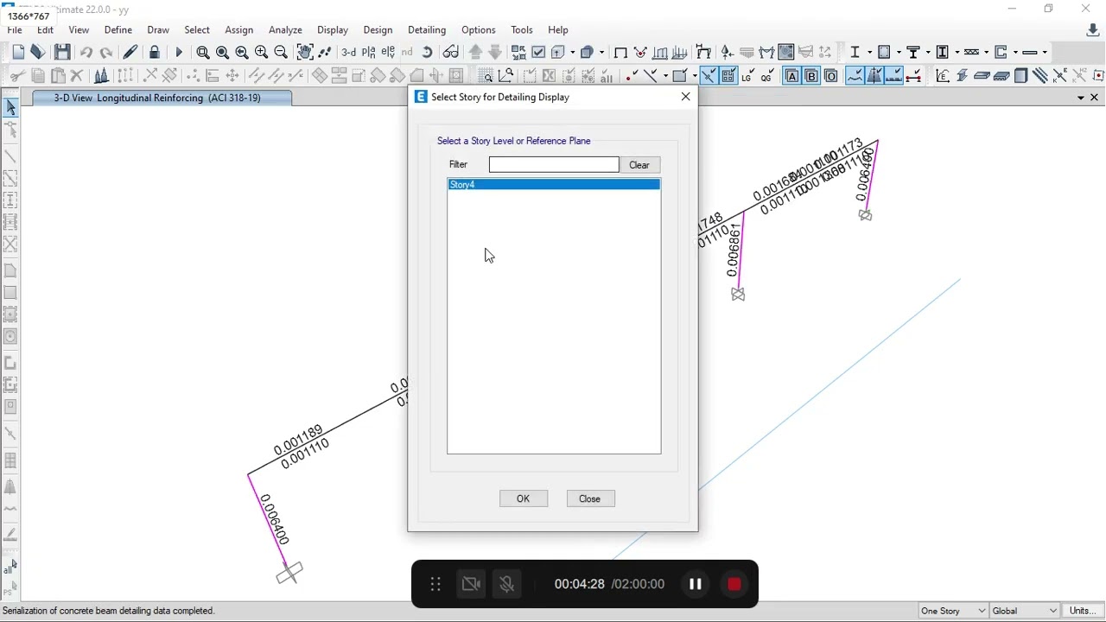Click the Undo arrow icon
Viewport: 1106px width, 622px height.
pyautogui.click(x=86, y=53)
